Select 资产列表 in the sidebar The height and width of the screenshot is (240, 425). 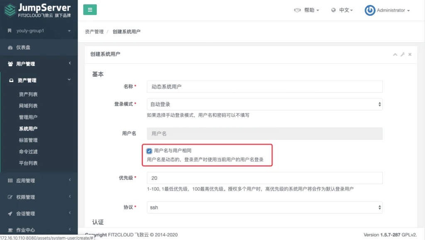tap(28, 94)
